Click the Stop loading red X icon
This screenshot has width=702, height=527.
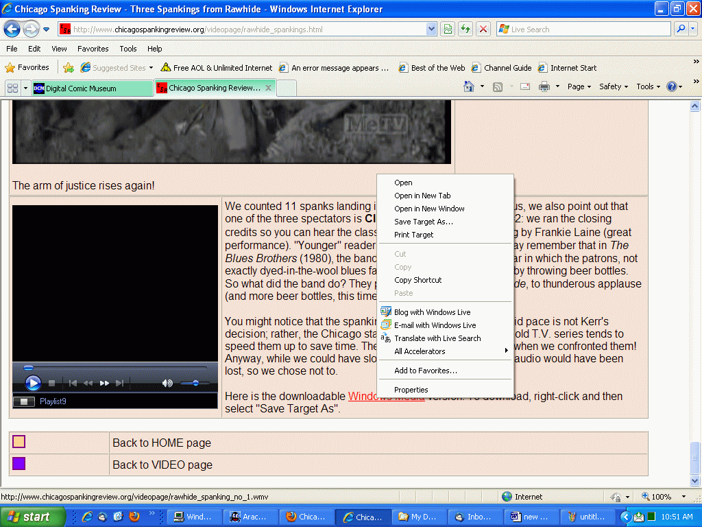pos(483,30)
